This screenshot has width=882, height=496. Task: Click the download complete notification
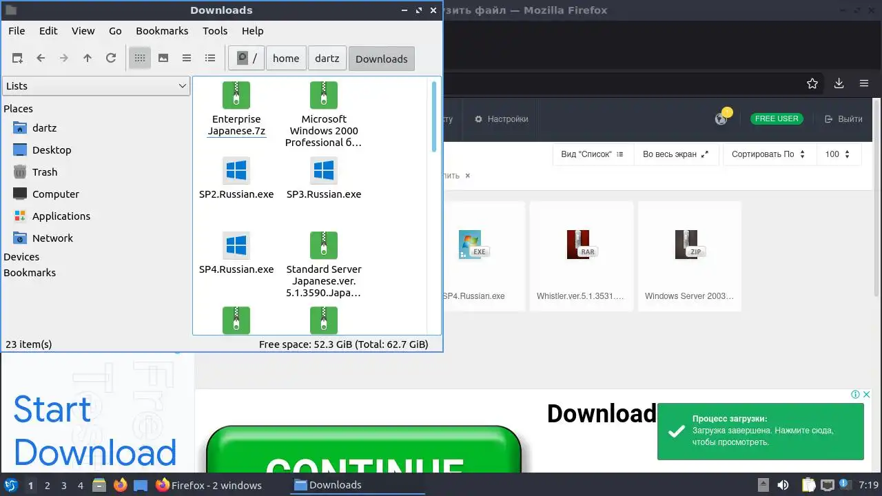tap(761, 431)
